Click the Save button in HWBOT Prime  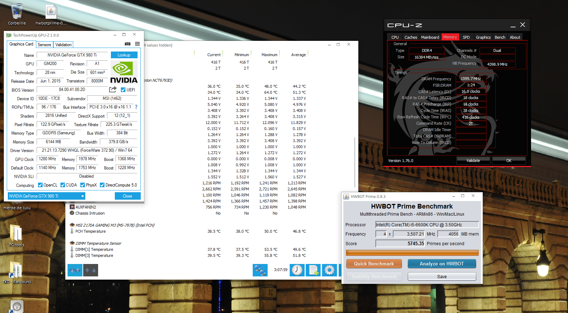[442, 276]
